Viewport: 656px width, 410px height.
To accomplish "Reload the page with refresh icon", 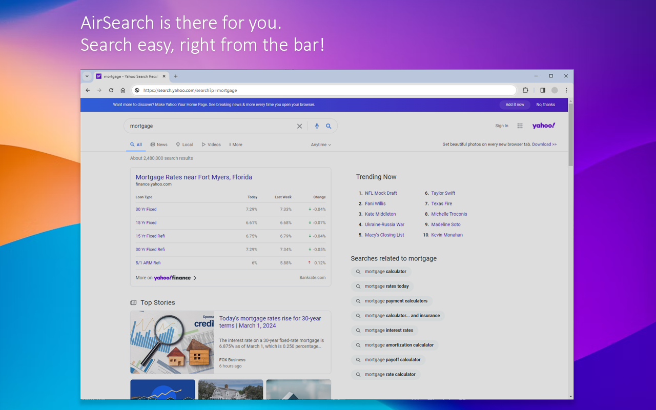I will point(111,90).
